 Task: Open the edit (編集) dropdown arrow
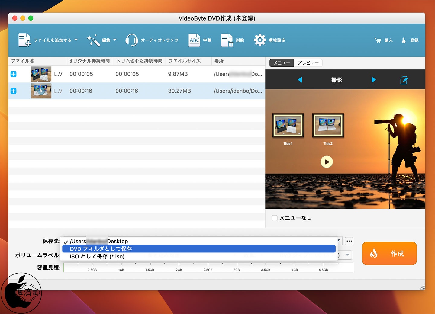115,40
